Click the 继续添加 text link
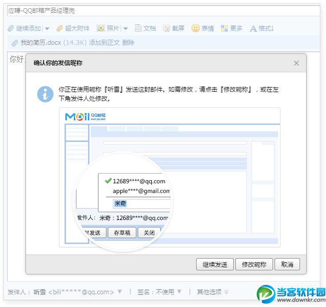This screenshot has height=307, width=326. pyautogui.click(x=29, y=29)
